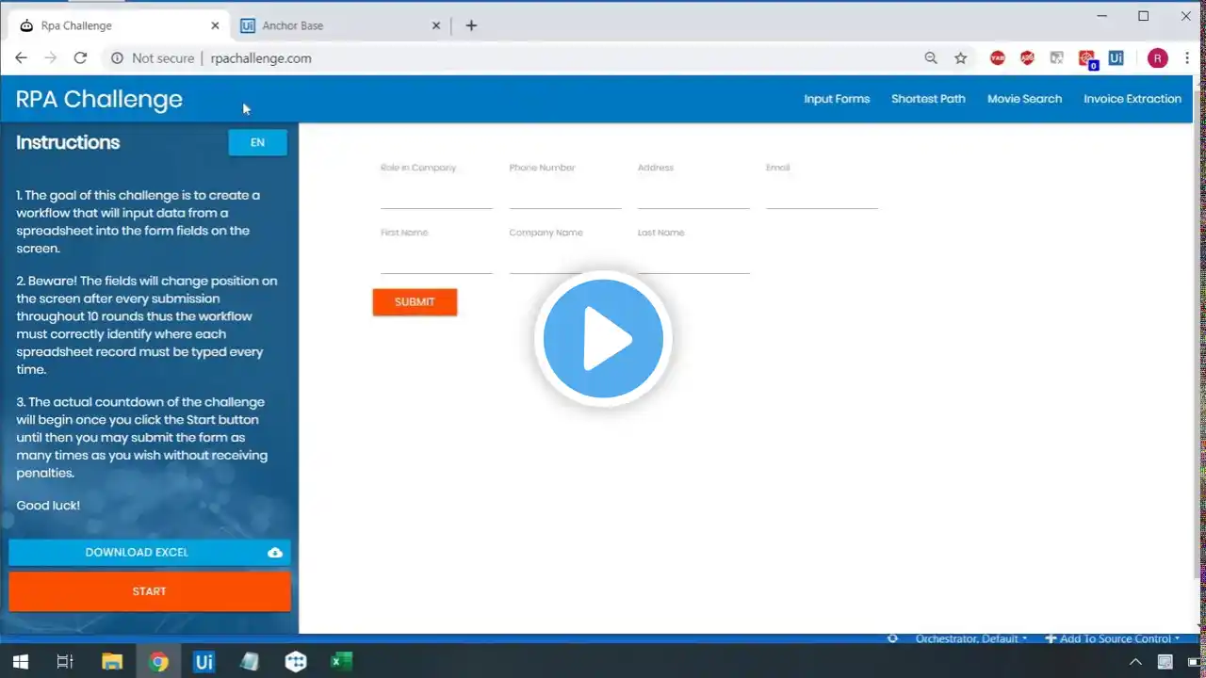Click into the Phone Number field

pyautogui.click(x=565, y=196)
